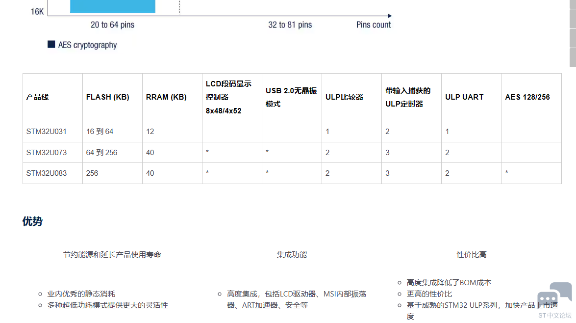Click the 优势 section heading
576x323 pixels.
tap(32, 221)
